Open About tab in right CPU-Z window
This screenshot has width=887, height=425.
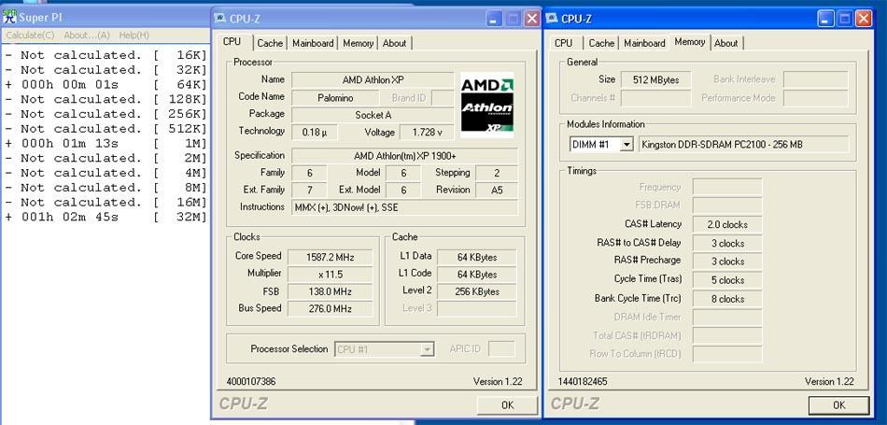click(725, 43)
